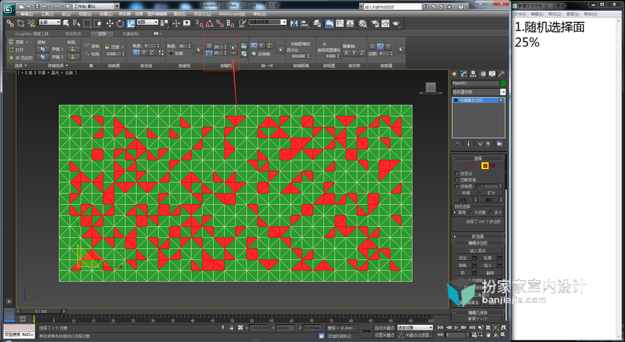The height and width of the screenshot is (342, 625).
Task: Click the Pin Stack icon
Action: (457, 144)
